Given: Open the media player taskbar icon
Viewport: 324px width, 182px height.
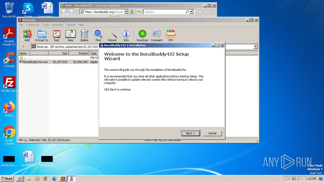Looking at the screenshot, I should click(x=37, y=179).
